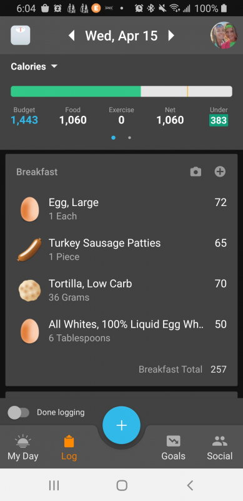Switch to My Day tab
Viewport: 243px width, 501px height.
[23, 447]
